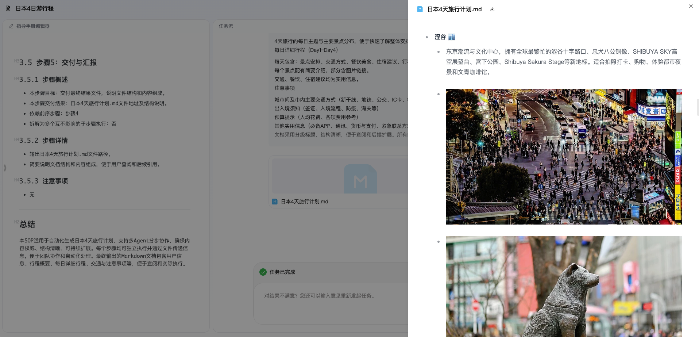699x337 pixels.
Task: Click the bullet 输出日本4天旅行计划.md文件路径
Action: click(x=70, y=154)
